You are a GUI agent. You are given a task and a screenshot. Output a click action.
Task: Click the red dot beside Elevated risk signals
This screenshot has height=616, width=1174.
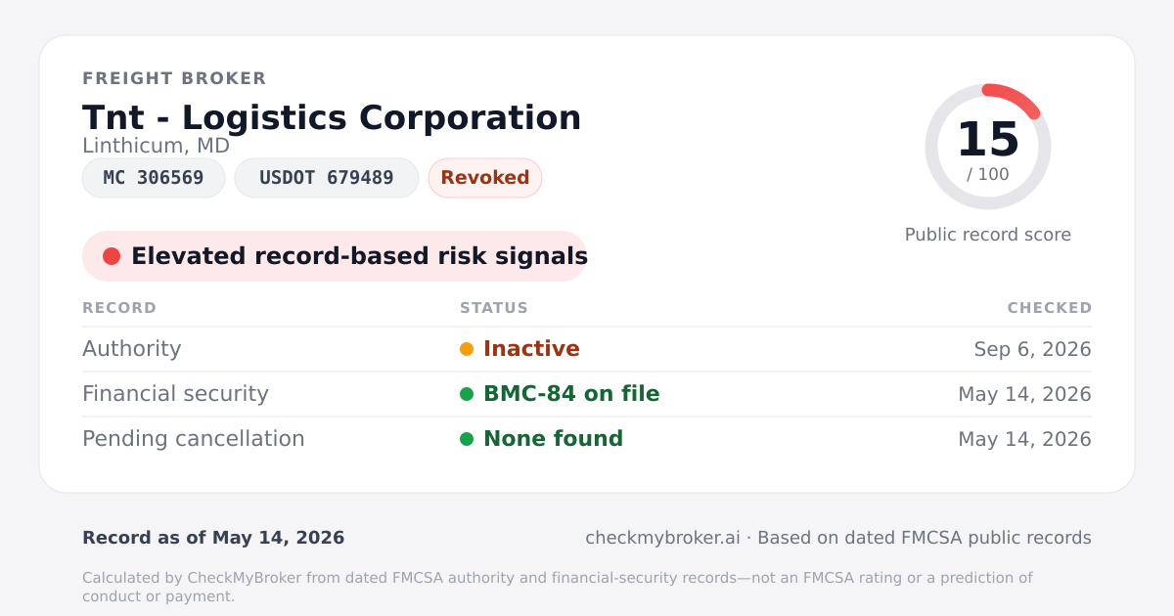tap(112, 256)
